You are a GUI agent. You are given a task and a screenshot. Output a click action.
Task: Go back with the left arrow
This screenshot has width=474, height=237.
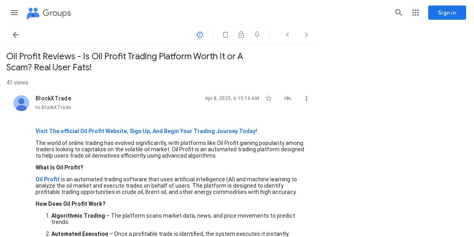click(16, 35)
